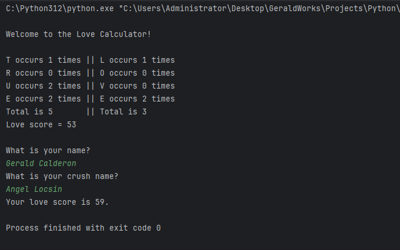Click 'E occurs 2 times' under the U line
The height and width of the screenshot is (250, 400).
(43, 99)
